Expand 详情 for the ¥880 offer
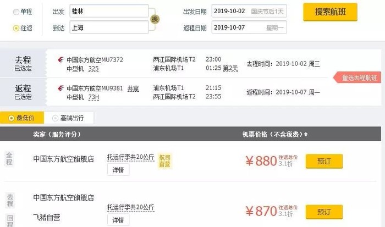Screen dimensions: 385x227 pos(118,170)
